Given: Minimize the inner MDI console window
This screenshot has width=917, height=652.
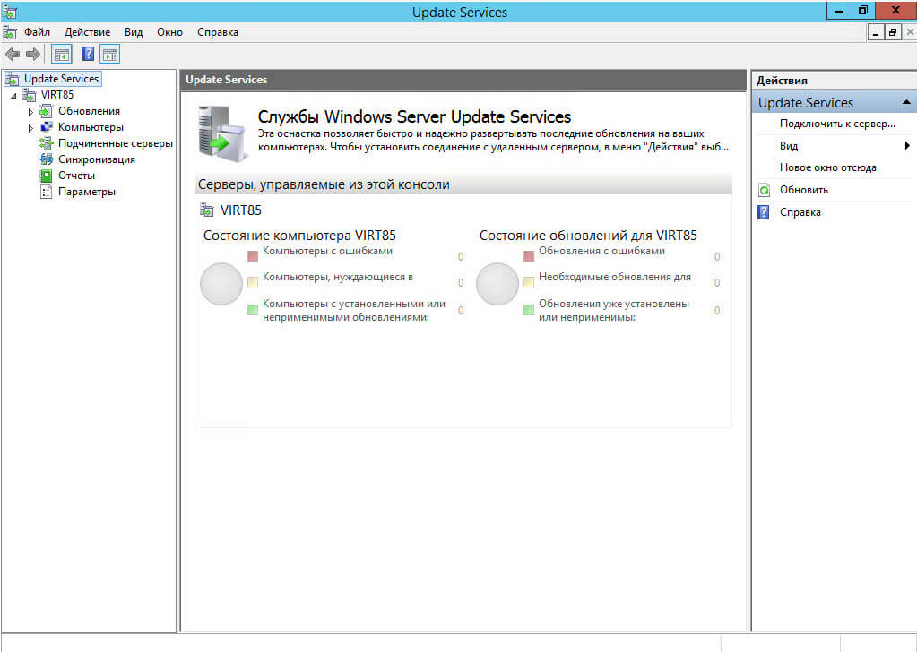Looking at the screenshot, I should coord(876,33).
